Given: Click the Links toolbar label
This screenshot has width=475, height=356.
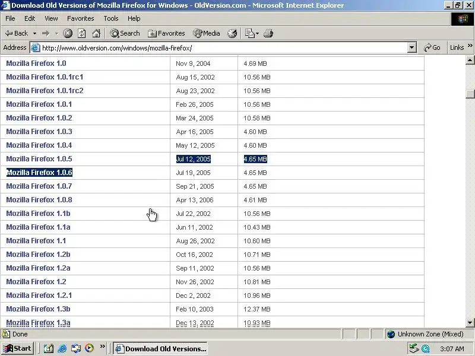Looking at the screenshot, I should click(x=457, y=47).
